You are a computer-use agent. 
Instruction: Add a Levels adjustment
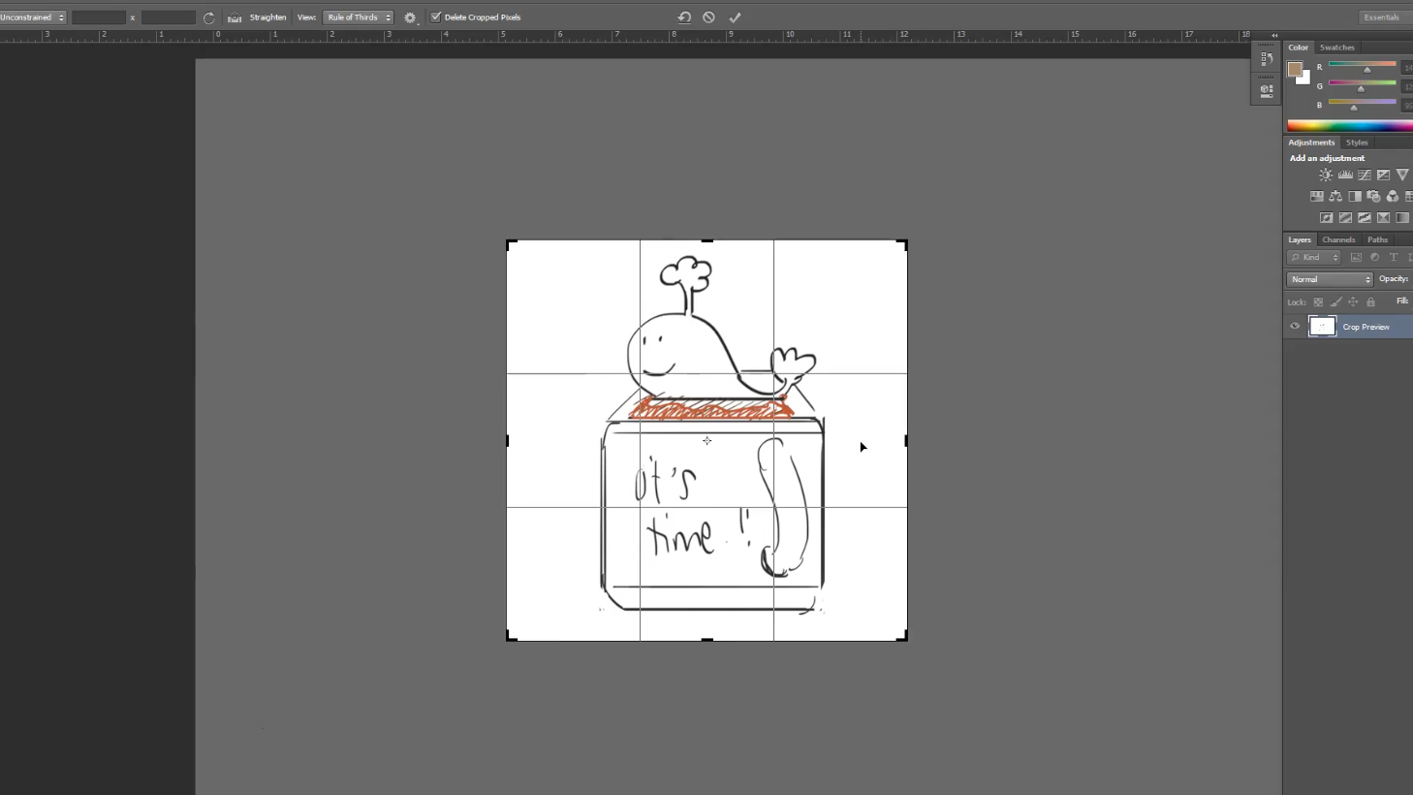point(1345,175)
